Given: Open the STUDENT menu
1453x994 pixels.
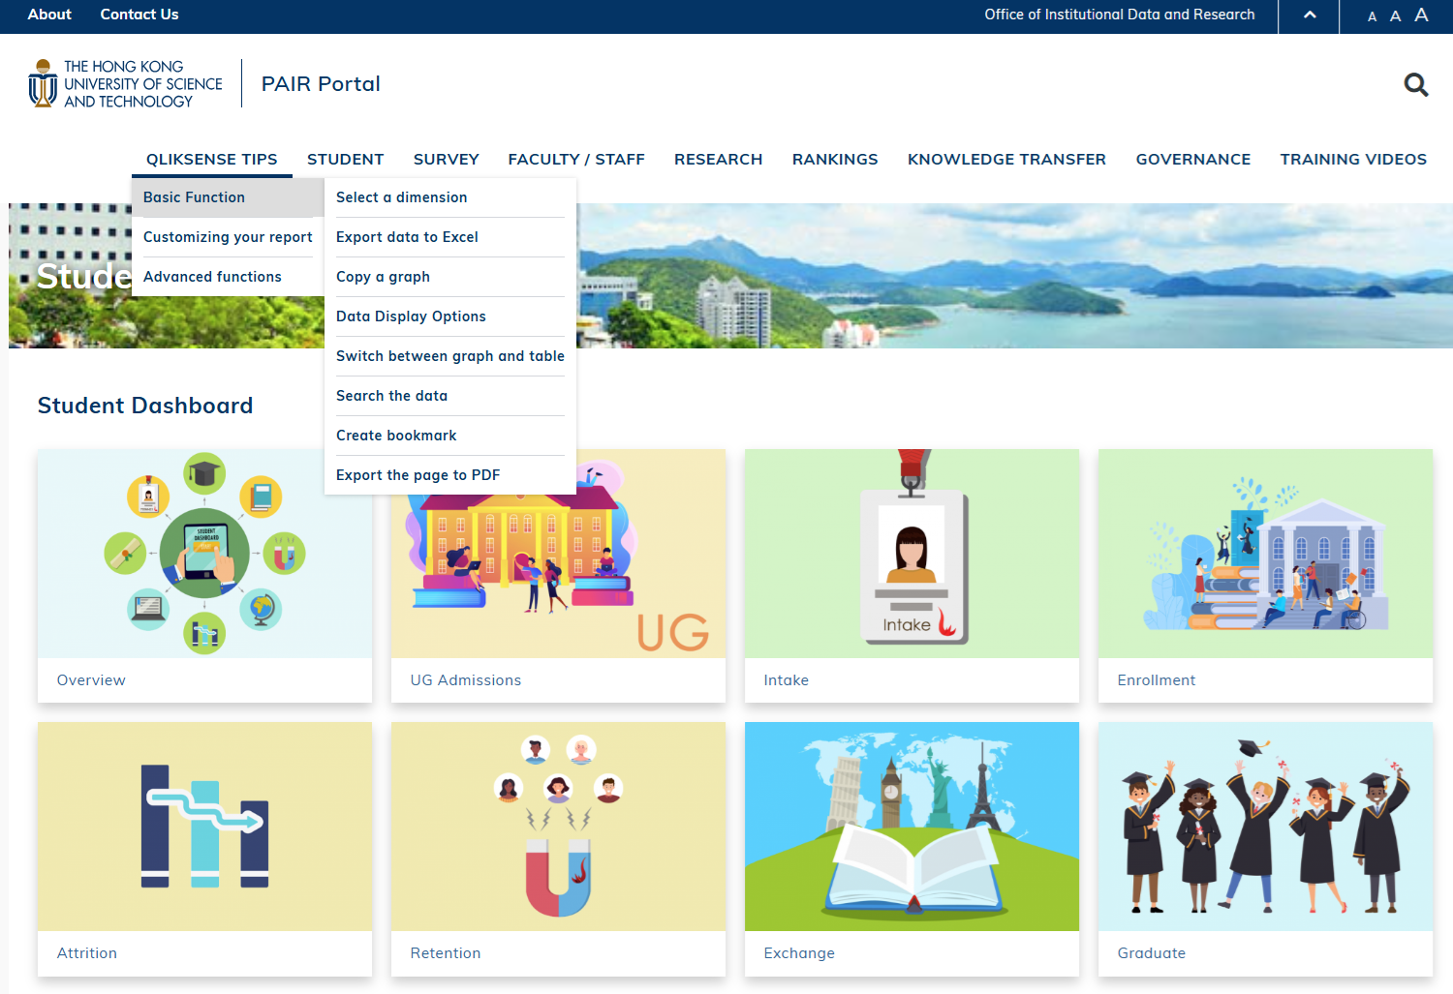Looking at the screenshot, I should coord(346,159).
